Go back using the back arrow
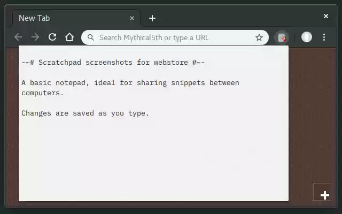The height and width of the screenshot is (214, 342). coord(18,37)
